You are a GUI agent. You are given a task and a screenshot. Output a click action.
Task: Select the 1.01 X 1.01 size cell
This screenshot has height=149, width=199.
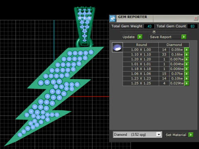pos(141,64)
